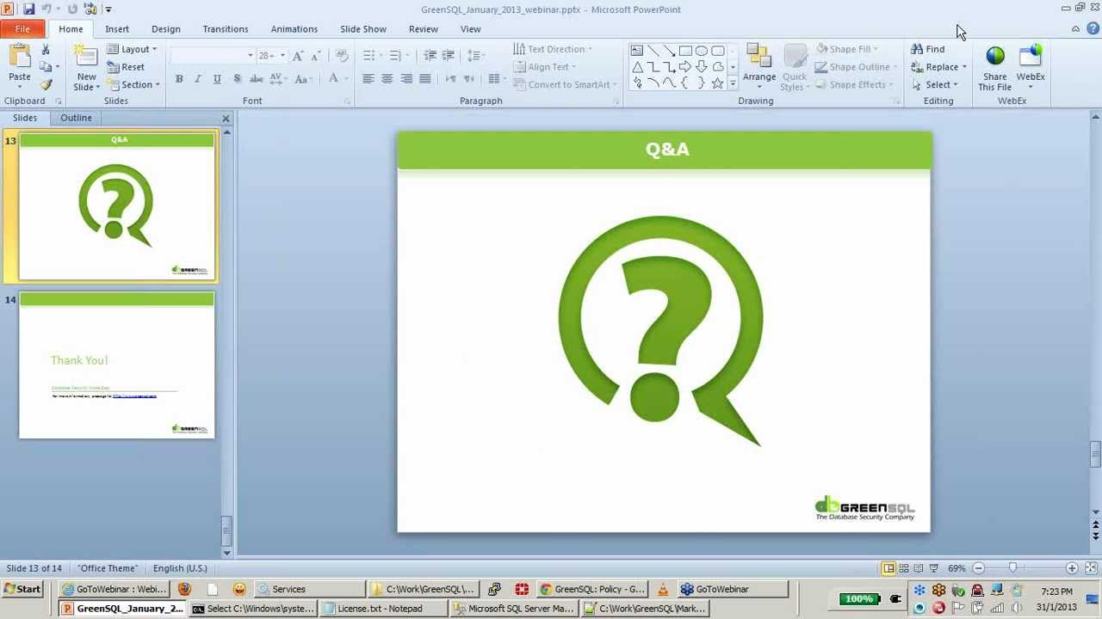Screen dimensions: 1102x619
Task: Open the font size dropdown
Action: [282, 55]
